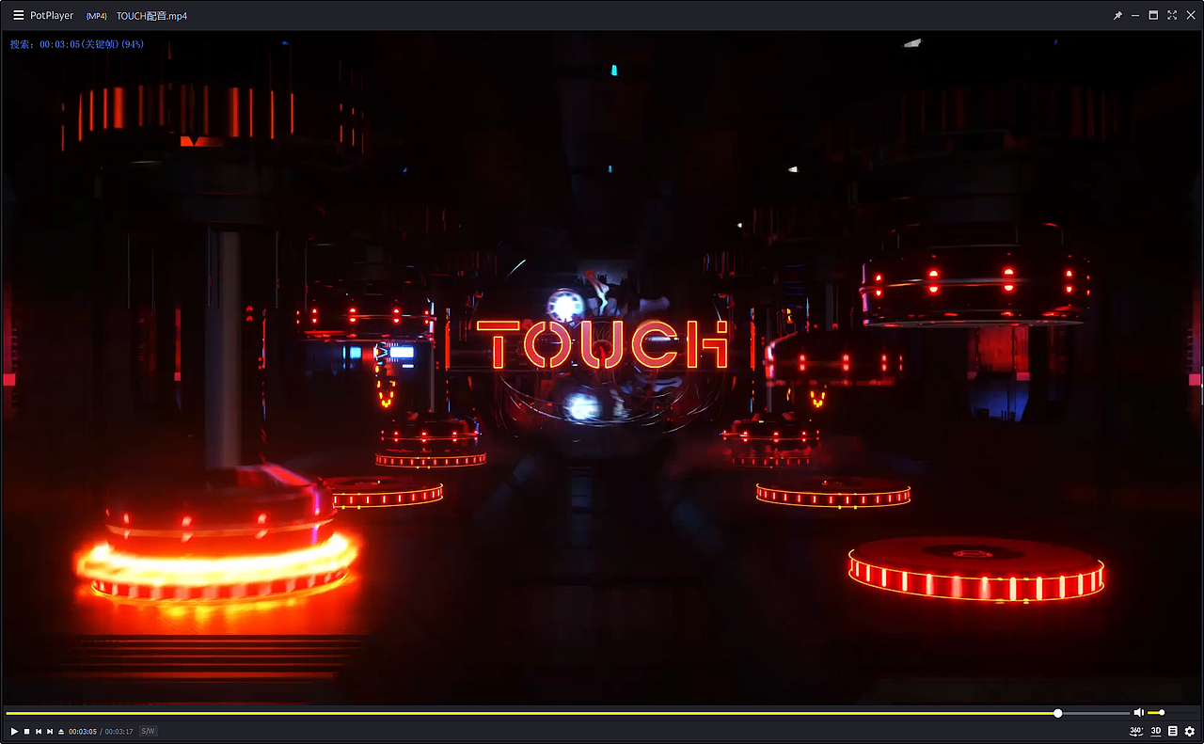Select the TOUCH配音.mp4 title label
Viewport: 1204px width, 744px height.
(x=150, y=15)
